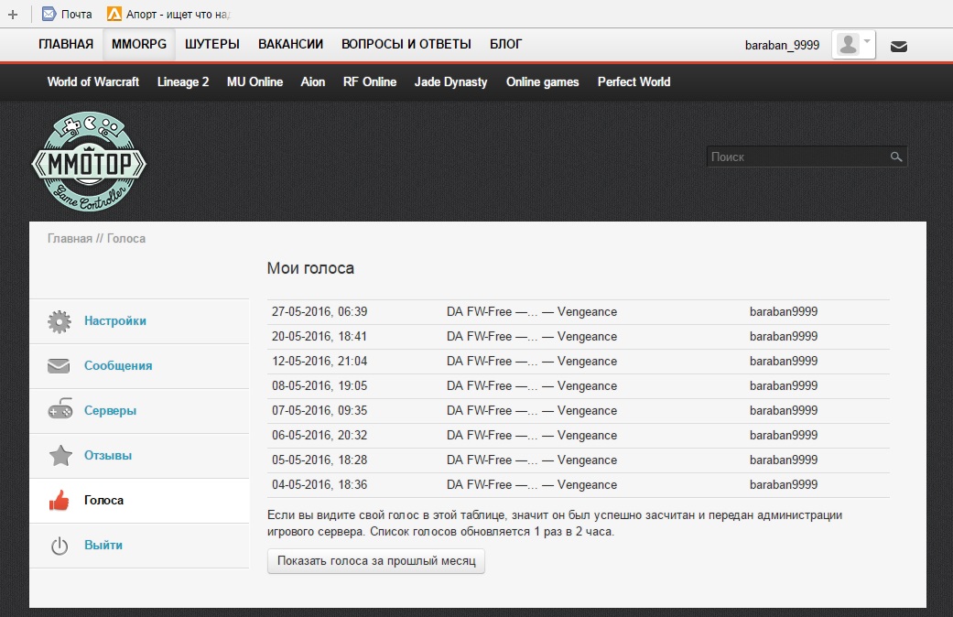Click the search magnifier icon
Image resolution: width=953 pixels, height=617 pixels.
coord(896,157)
